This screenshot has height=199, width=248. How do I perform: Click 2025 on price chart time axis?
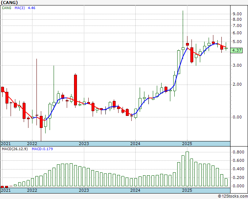[x=187, y=144]
